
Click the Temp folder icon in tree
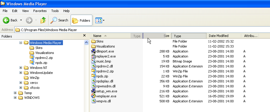pyautogui.click(x=21, y=93)
